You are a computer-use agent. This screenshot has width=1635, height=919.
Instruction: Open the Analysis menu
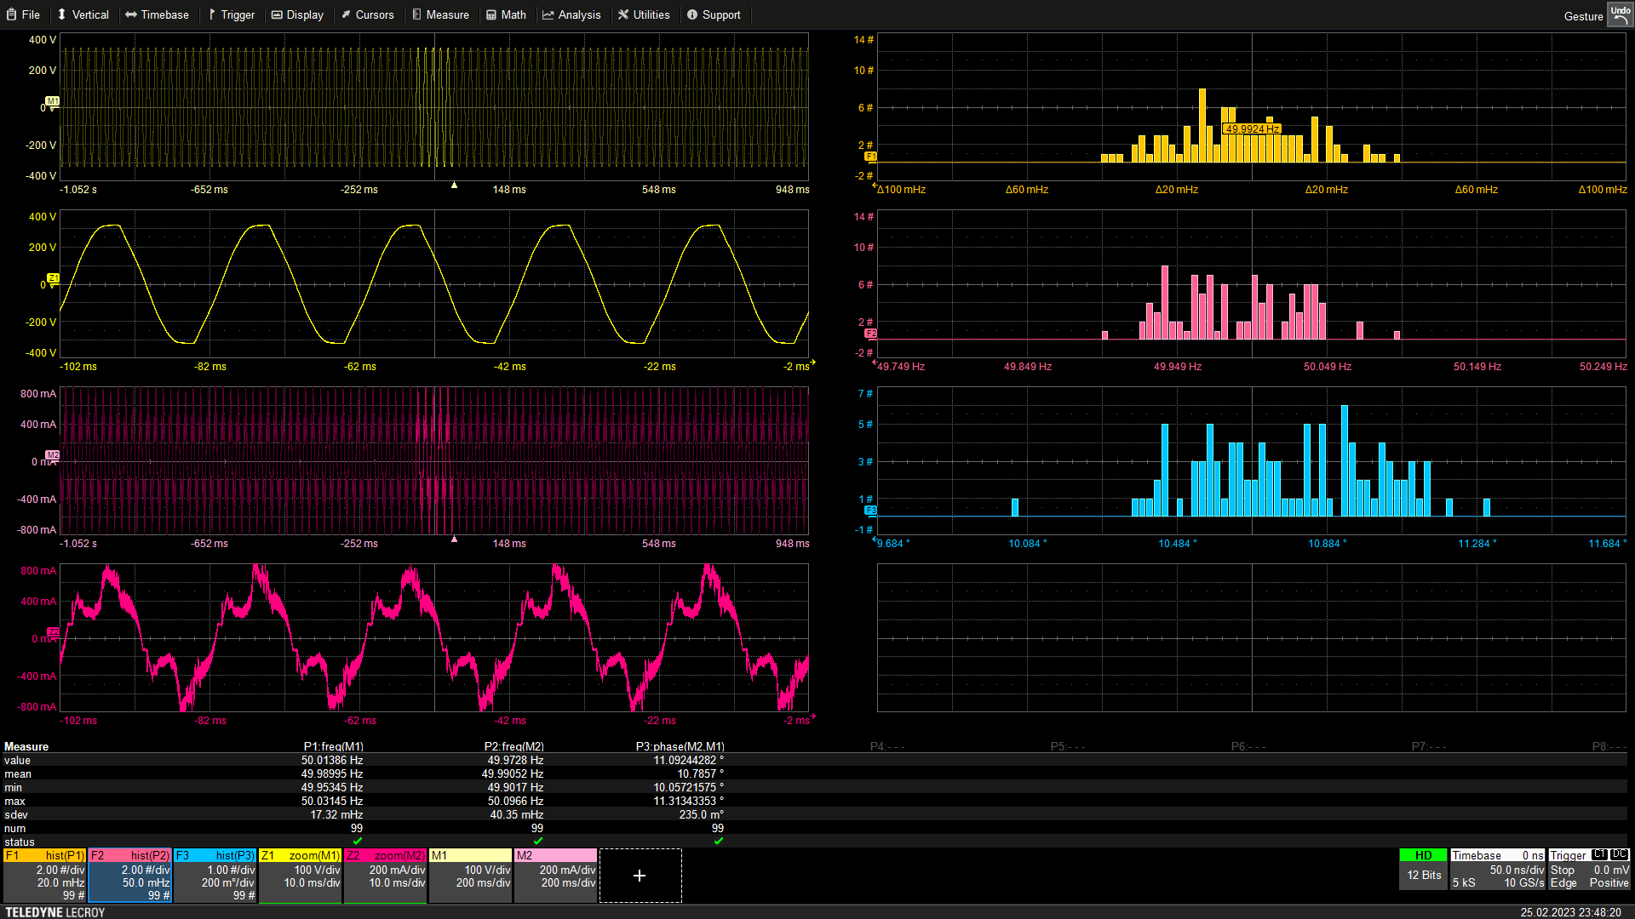coord(571,14)
